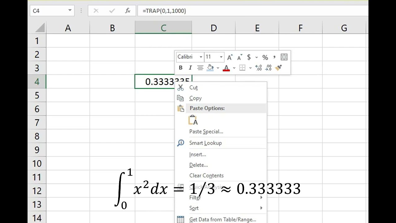This screenshot has width=396, height=223.
Task: Click Increase Decimal icon
Action: click(x=259, y=68)
